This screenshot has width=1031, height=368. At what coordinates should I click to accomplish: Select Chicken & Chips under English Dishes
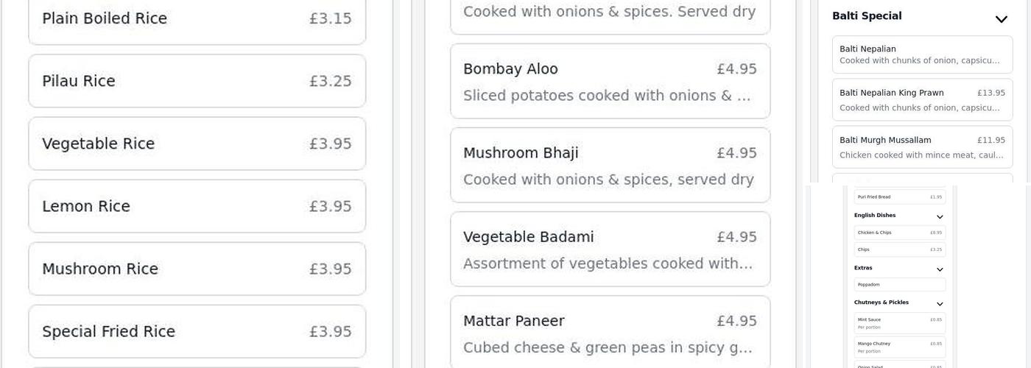click(x=899, y=233)
